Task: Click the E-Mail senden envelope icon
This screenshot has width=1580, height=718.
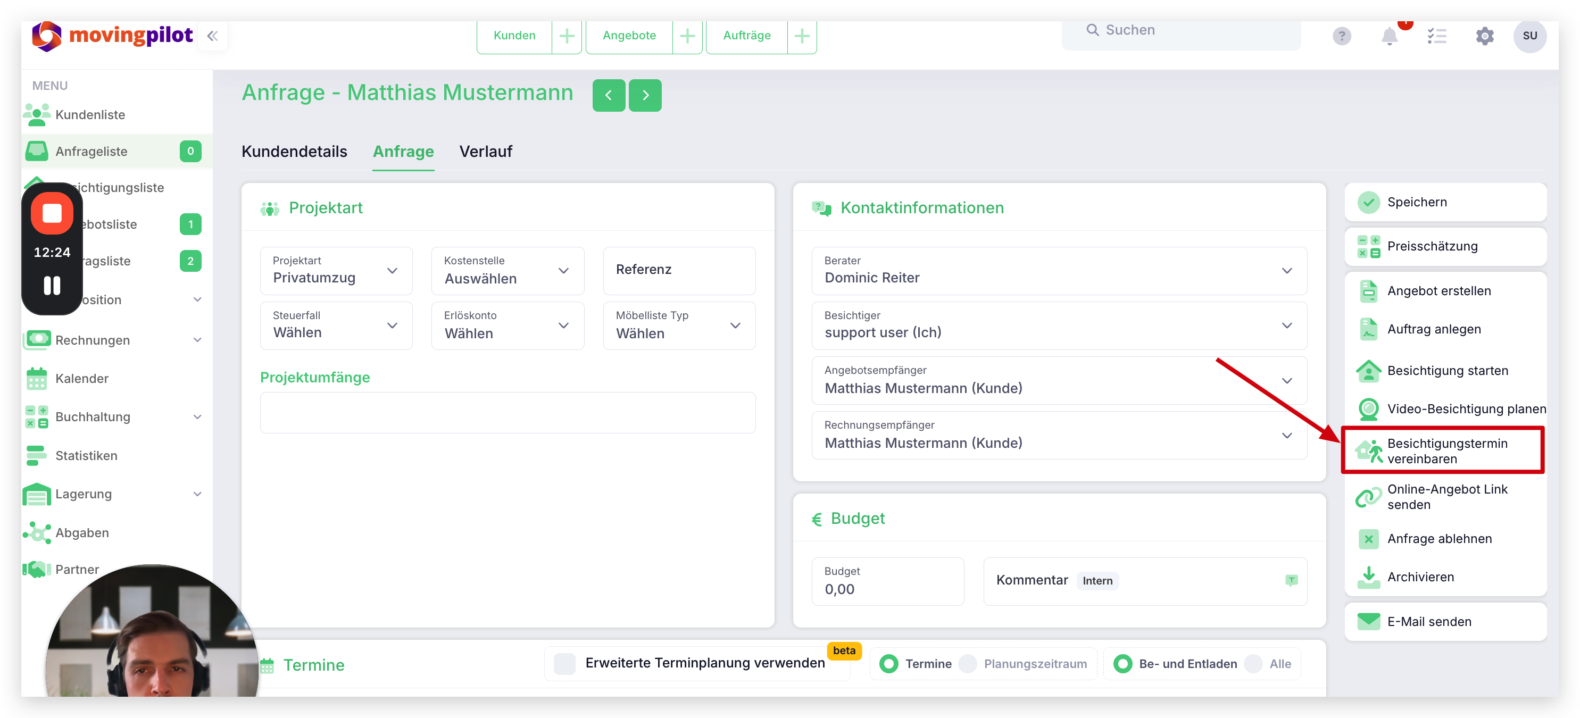Action: click(1368, 622)
